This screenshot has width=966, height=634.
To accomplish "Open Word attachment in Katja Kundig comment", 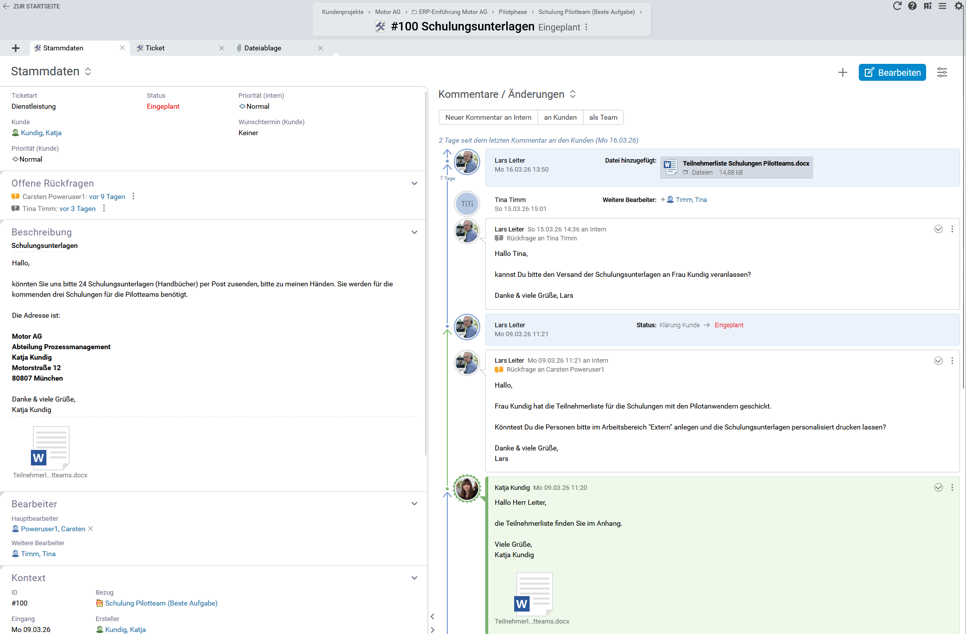I will [534, 594].
